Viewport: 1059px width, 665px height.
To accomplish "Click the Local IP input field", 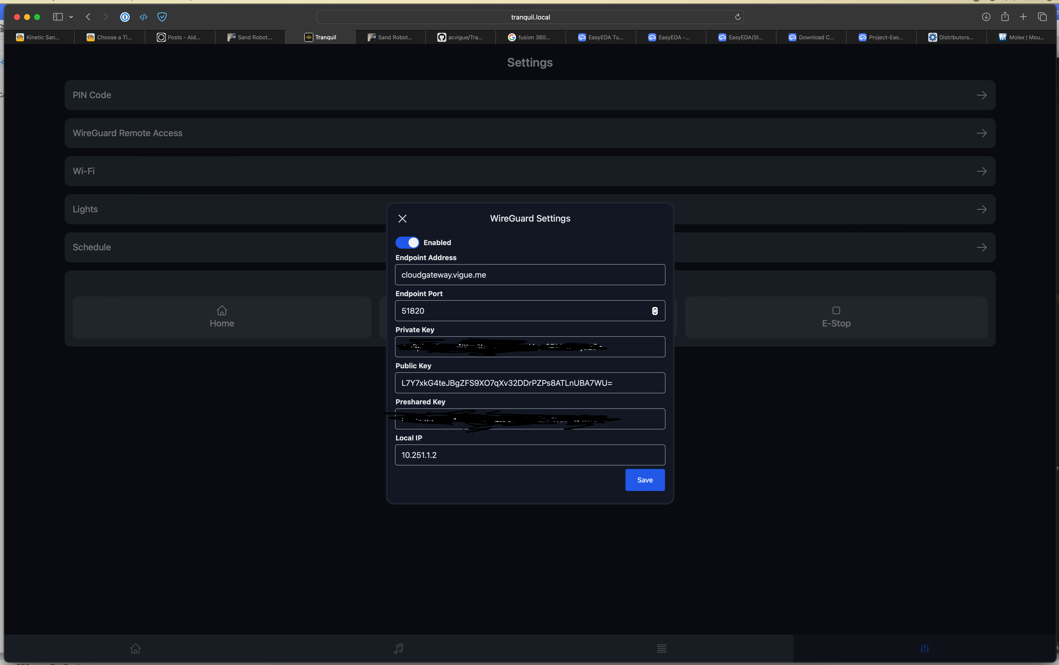I will [x=529, y=454].
